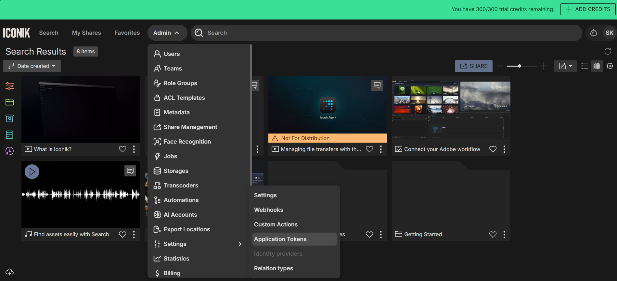The height and width of the screenshot is (281, 617).
Task: Click the search magnifier icon
Action: coord(199,33)
